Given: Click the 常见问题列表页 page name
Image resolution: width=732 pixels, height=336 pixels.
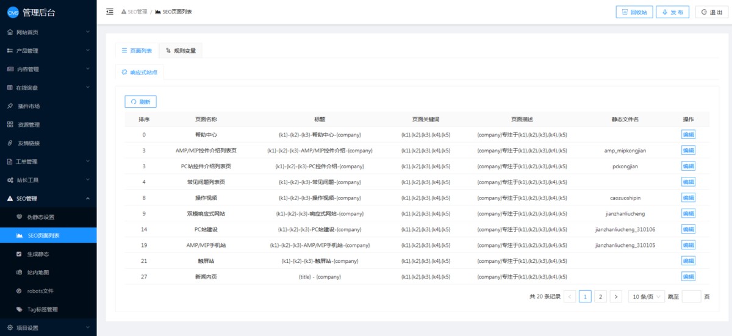Looking at the screenshot, I should coord(206,182).
